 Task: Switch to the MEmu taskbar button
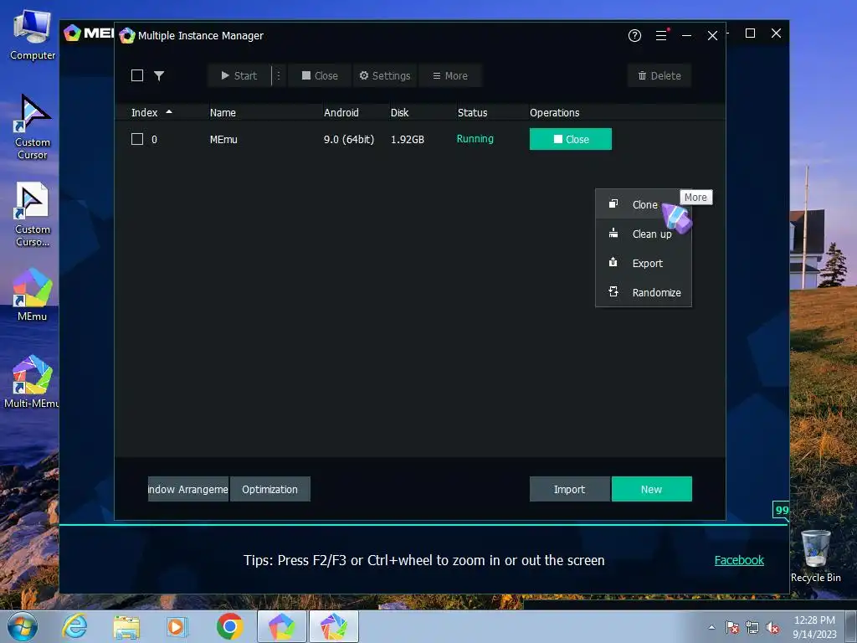tap(282, 626)
